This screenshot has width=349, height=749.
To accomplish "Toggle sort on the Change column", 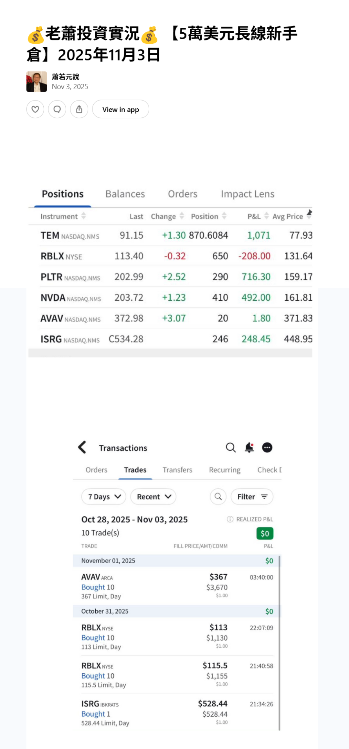I will click(182, 216).
